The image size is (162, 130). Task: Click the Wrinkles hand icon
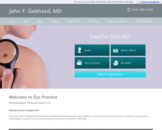pos(116,63)
